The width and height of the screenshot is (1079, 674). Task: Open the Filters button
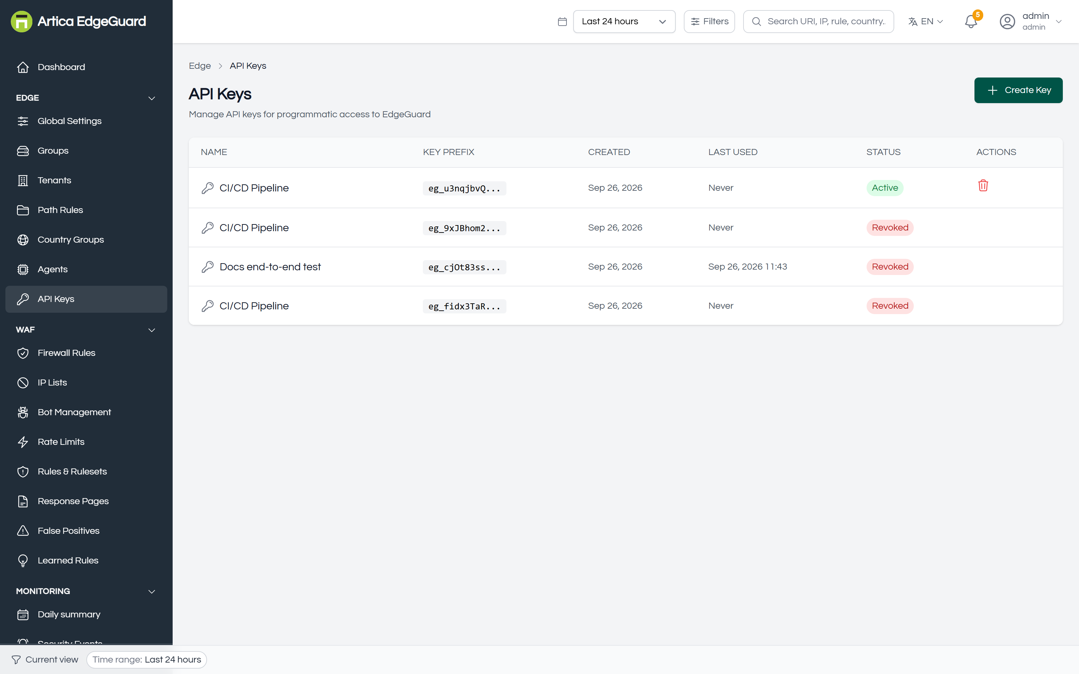click(x=709, y=21)
